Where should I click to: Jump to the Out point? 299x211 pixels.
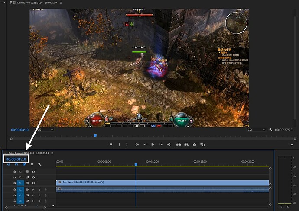[169, 144]
